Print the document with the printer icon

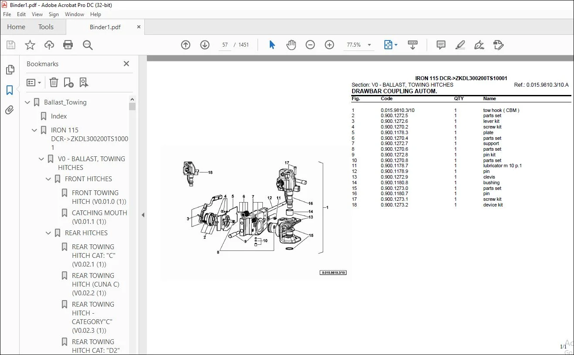(68, 45)
